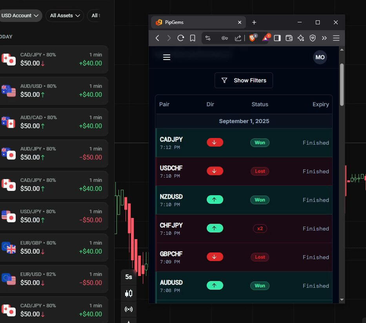Click the live signal broadcast icon
Viewport: 366px width, 323px height.
point(129,309)
